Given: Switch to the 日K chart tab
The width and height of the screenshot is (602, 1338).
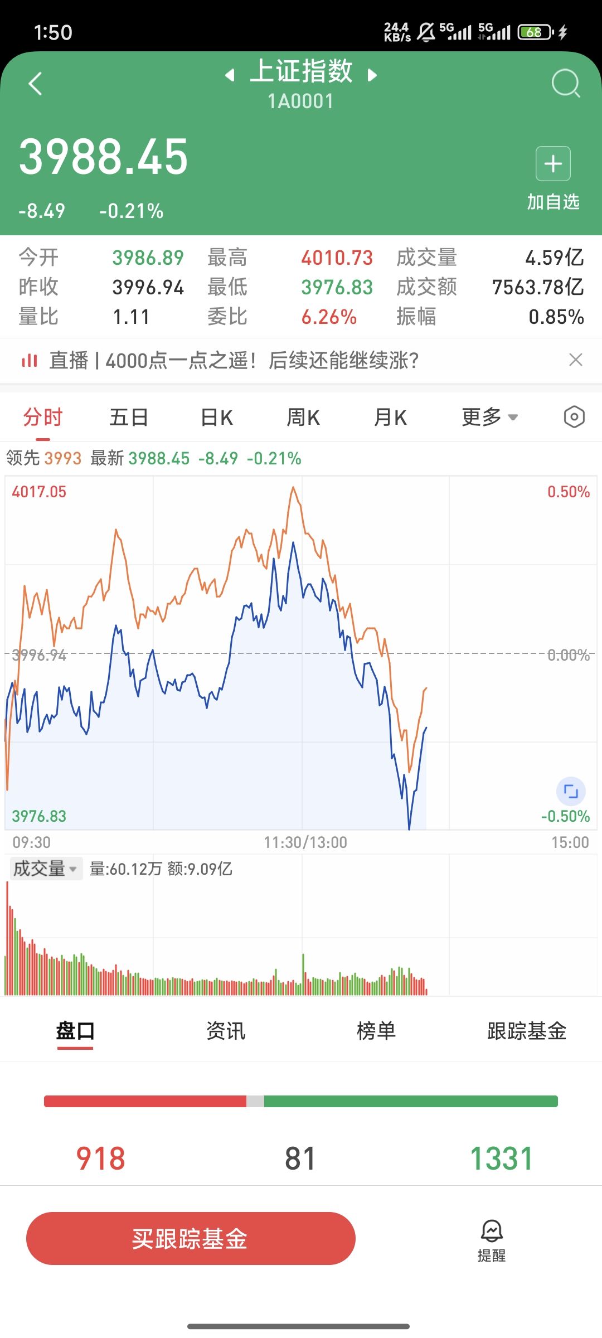Looking at the screenshot, I should pos(216,417).
